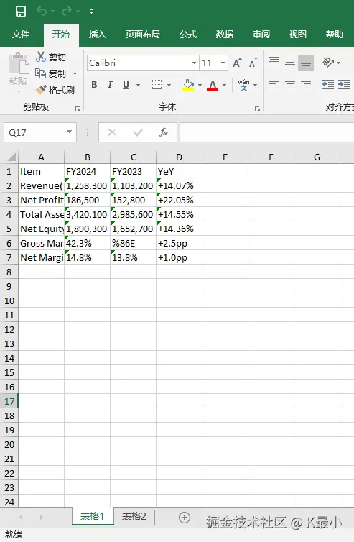This screenshot has width=354, height=542.
Task: Switch to the 视图 ribbon tab
Action: [298, 35]
